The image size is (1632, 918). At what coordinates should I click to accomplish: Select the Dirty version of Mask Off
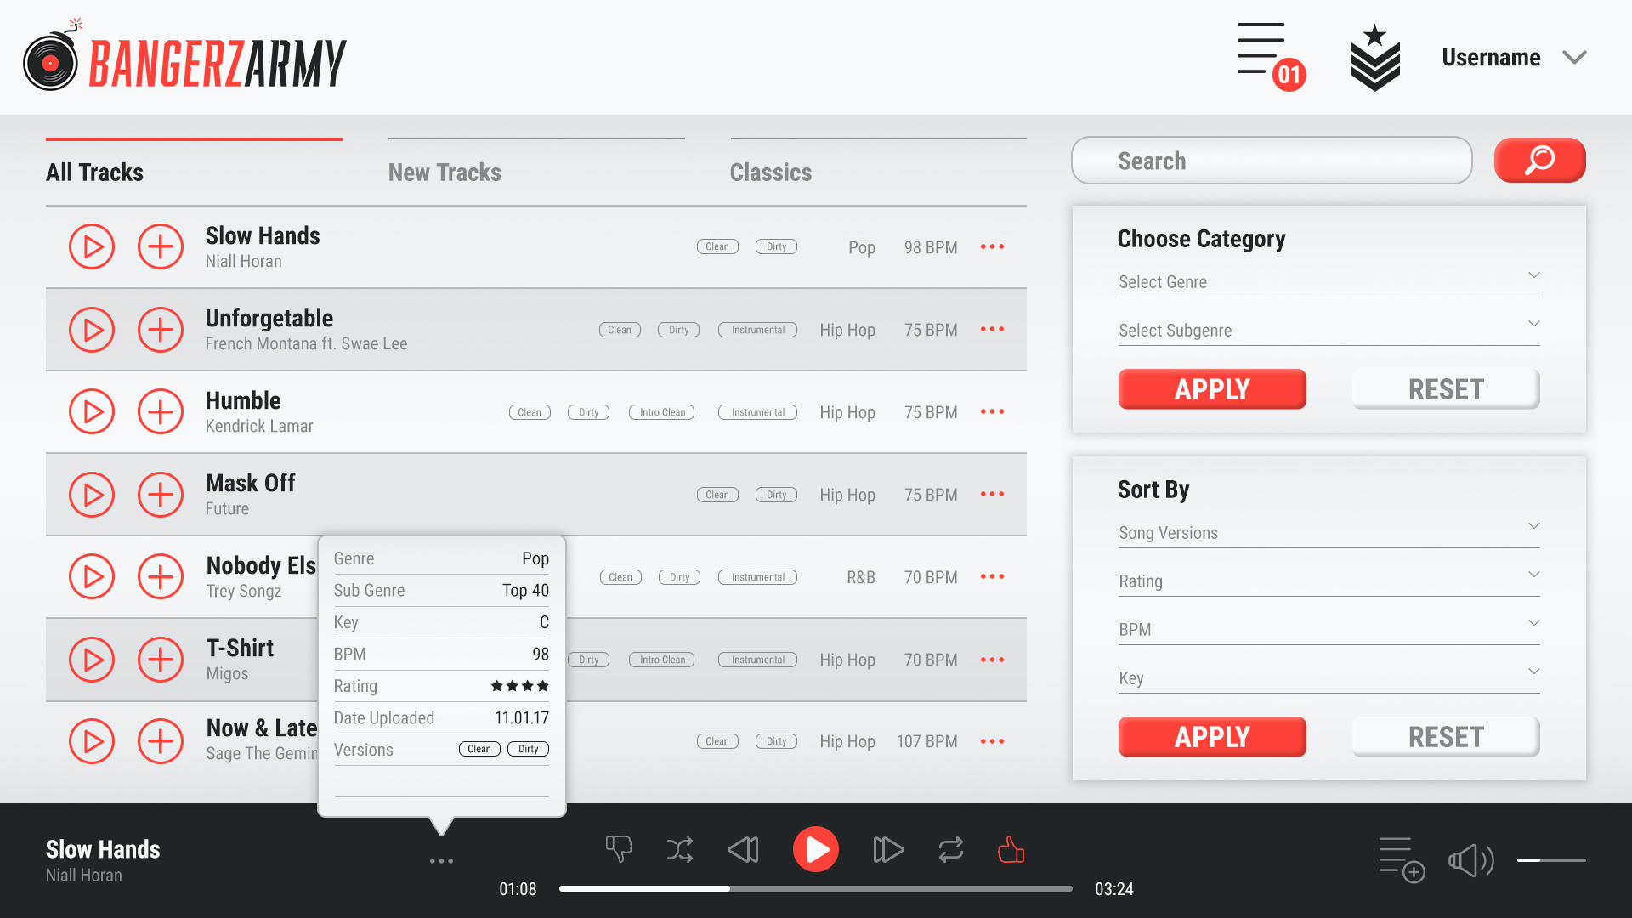(x=776, y=495)
